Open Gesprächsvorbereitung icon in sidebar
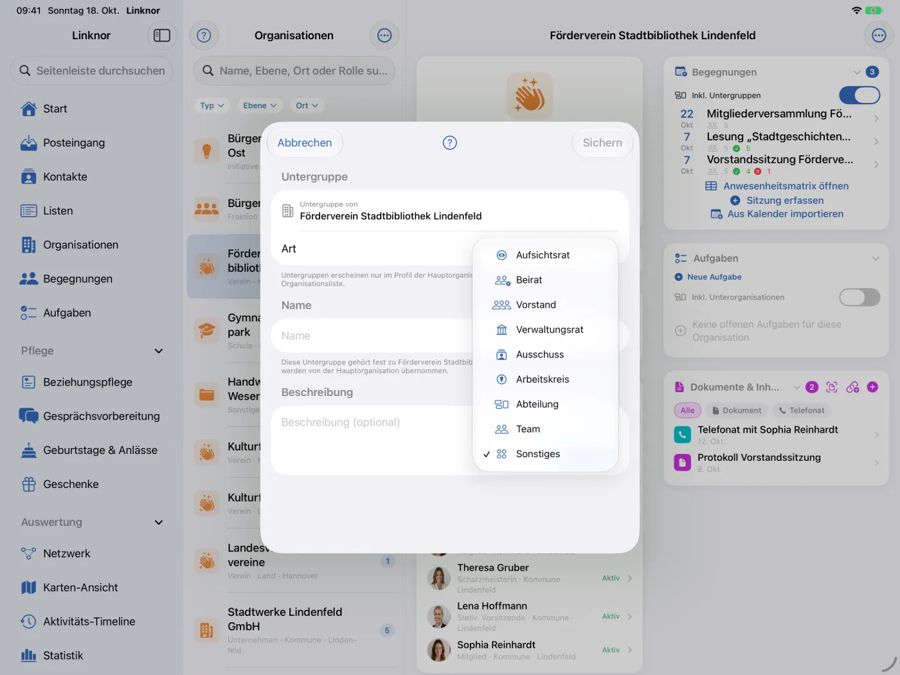Screen dimensions: 900x675 click(x=29, y=416)
